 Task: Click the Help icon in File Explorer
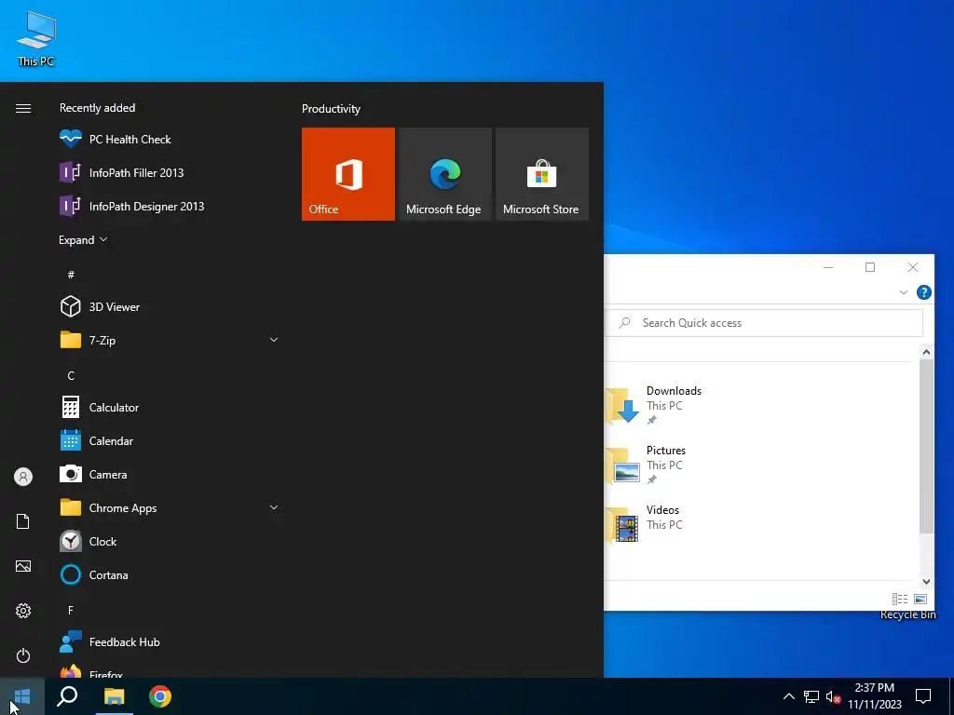tap(923, 292)
